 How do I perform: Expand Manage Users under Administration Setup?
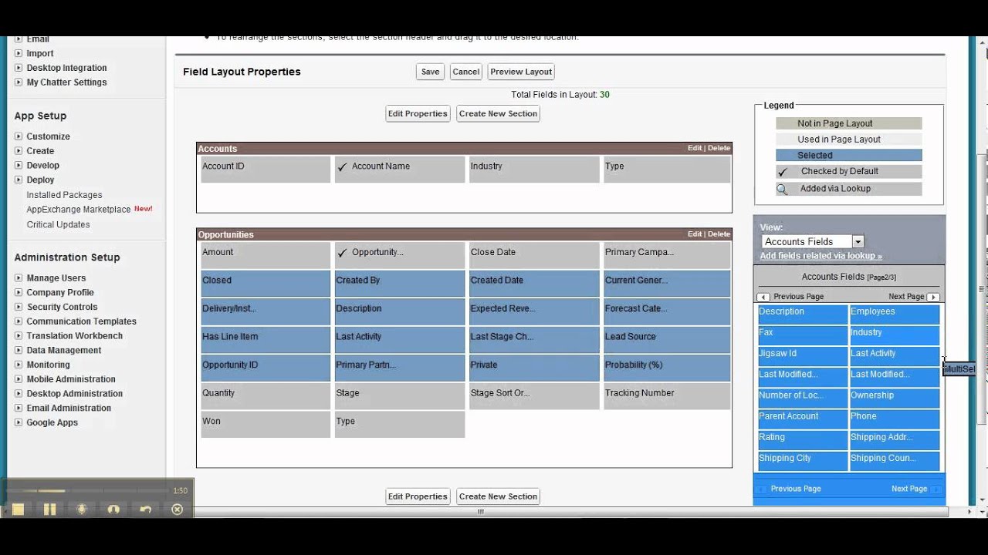(19, 278)
